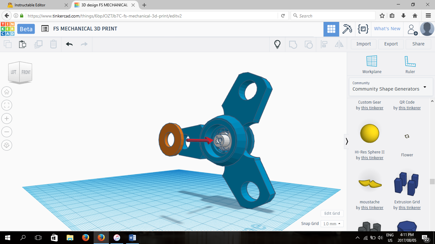Click the shapes panel scrollbar thumb
This screenshot has height=244, width=435.
click(x=432, y=181)
